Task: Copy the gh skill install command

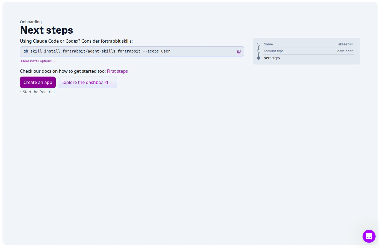Action: click(239, 52)
